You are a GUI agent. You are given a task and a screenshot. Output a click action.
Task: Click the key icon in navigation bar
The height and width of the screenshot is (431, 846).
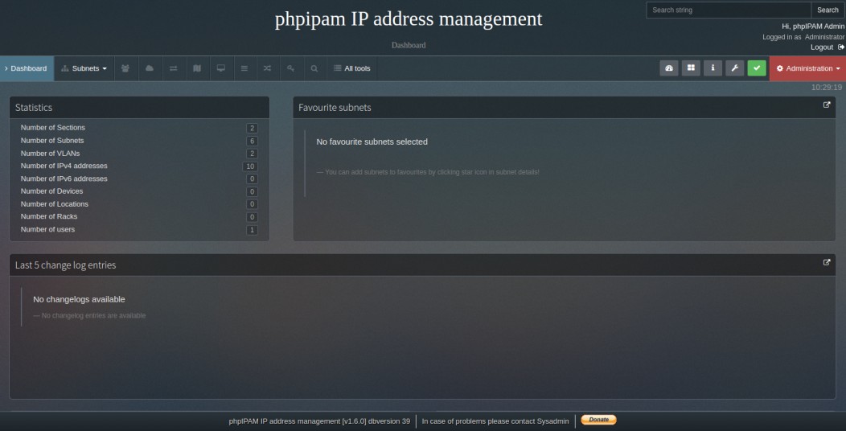(291, 68)
